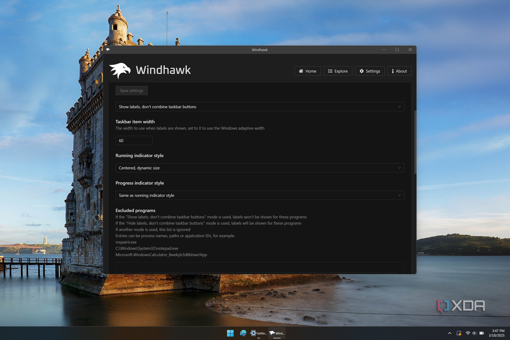Maximize the Windhawk window
The width and height of the screenshot is (510, 340).
click(x=397, y=50)
